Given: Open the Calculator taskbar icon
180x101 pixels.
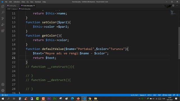Looking at the screenshot, I should (x=20, y=98).
